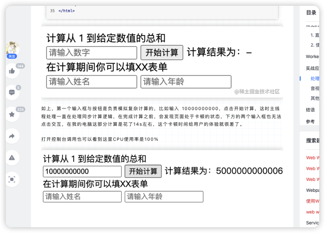Click the 请输入姓名 input field
The height and width of the screenshot is (233, 325).
pyautogui.click(x=91, y=82)
